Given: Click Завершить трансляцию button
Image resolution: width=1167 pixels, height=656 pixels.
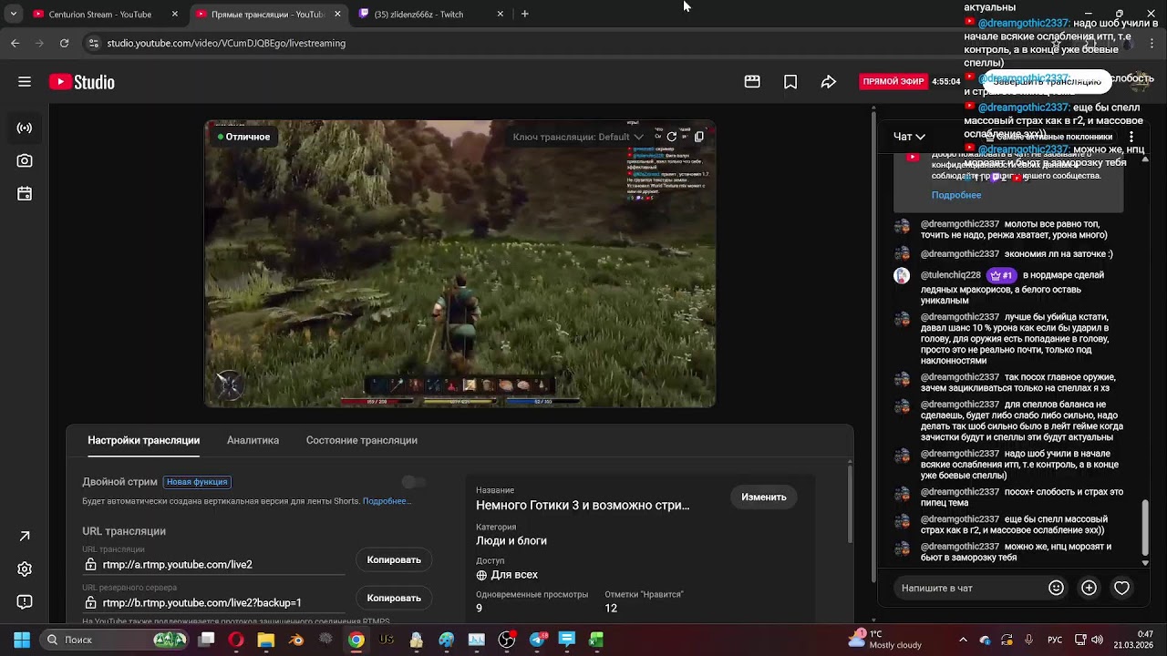Looking at the screenshot, I should click(x=1047, y=82).
